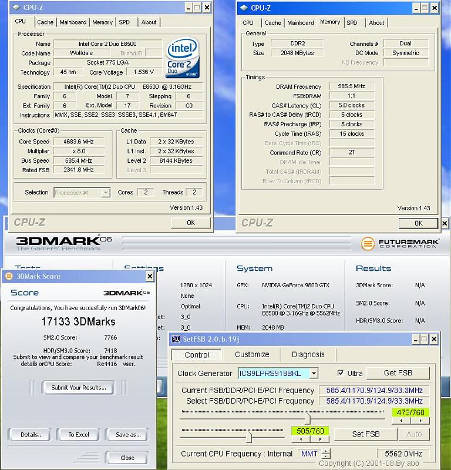
Task: Click the SetFSB title bar icon
Action: (x=176, y=339)
